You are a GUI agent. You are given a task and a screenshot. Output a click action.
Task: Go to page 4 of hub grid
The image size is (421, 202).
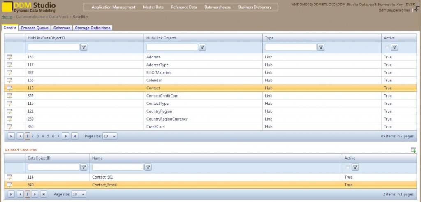(43, 136)
